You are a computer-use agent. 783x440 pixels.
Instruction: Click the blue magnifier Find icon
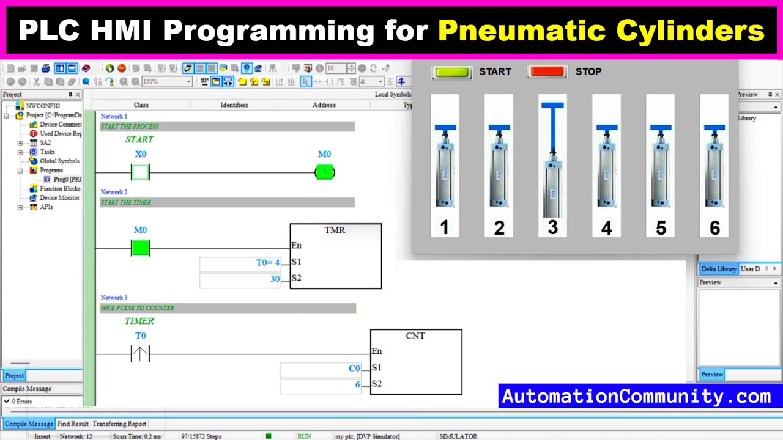pyautogui.click(x=86, y=81)
